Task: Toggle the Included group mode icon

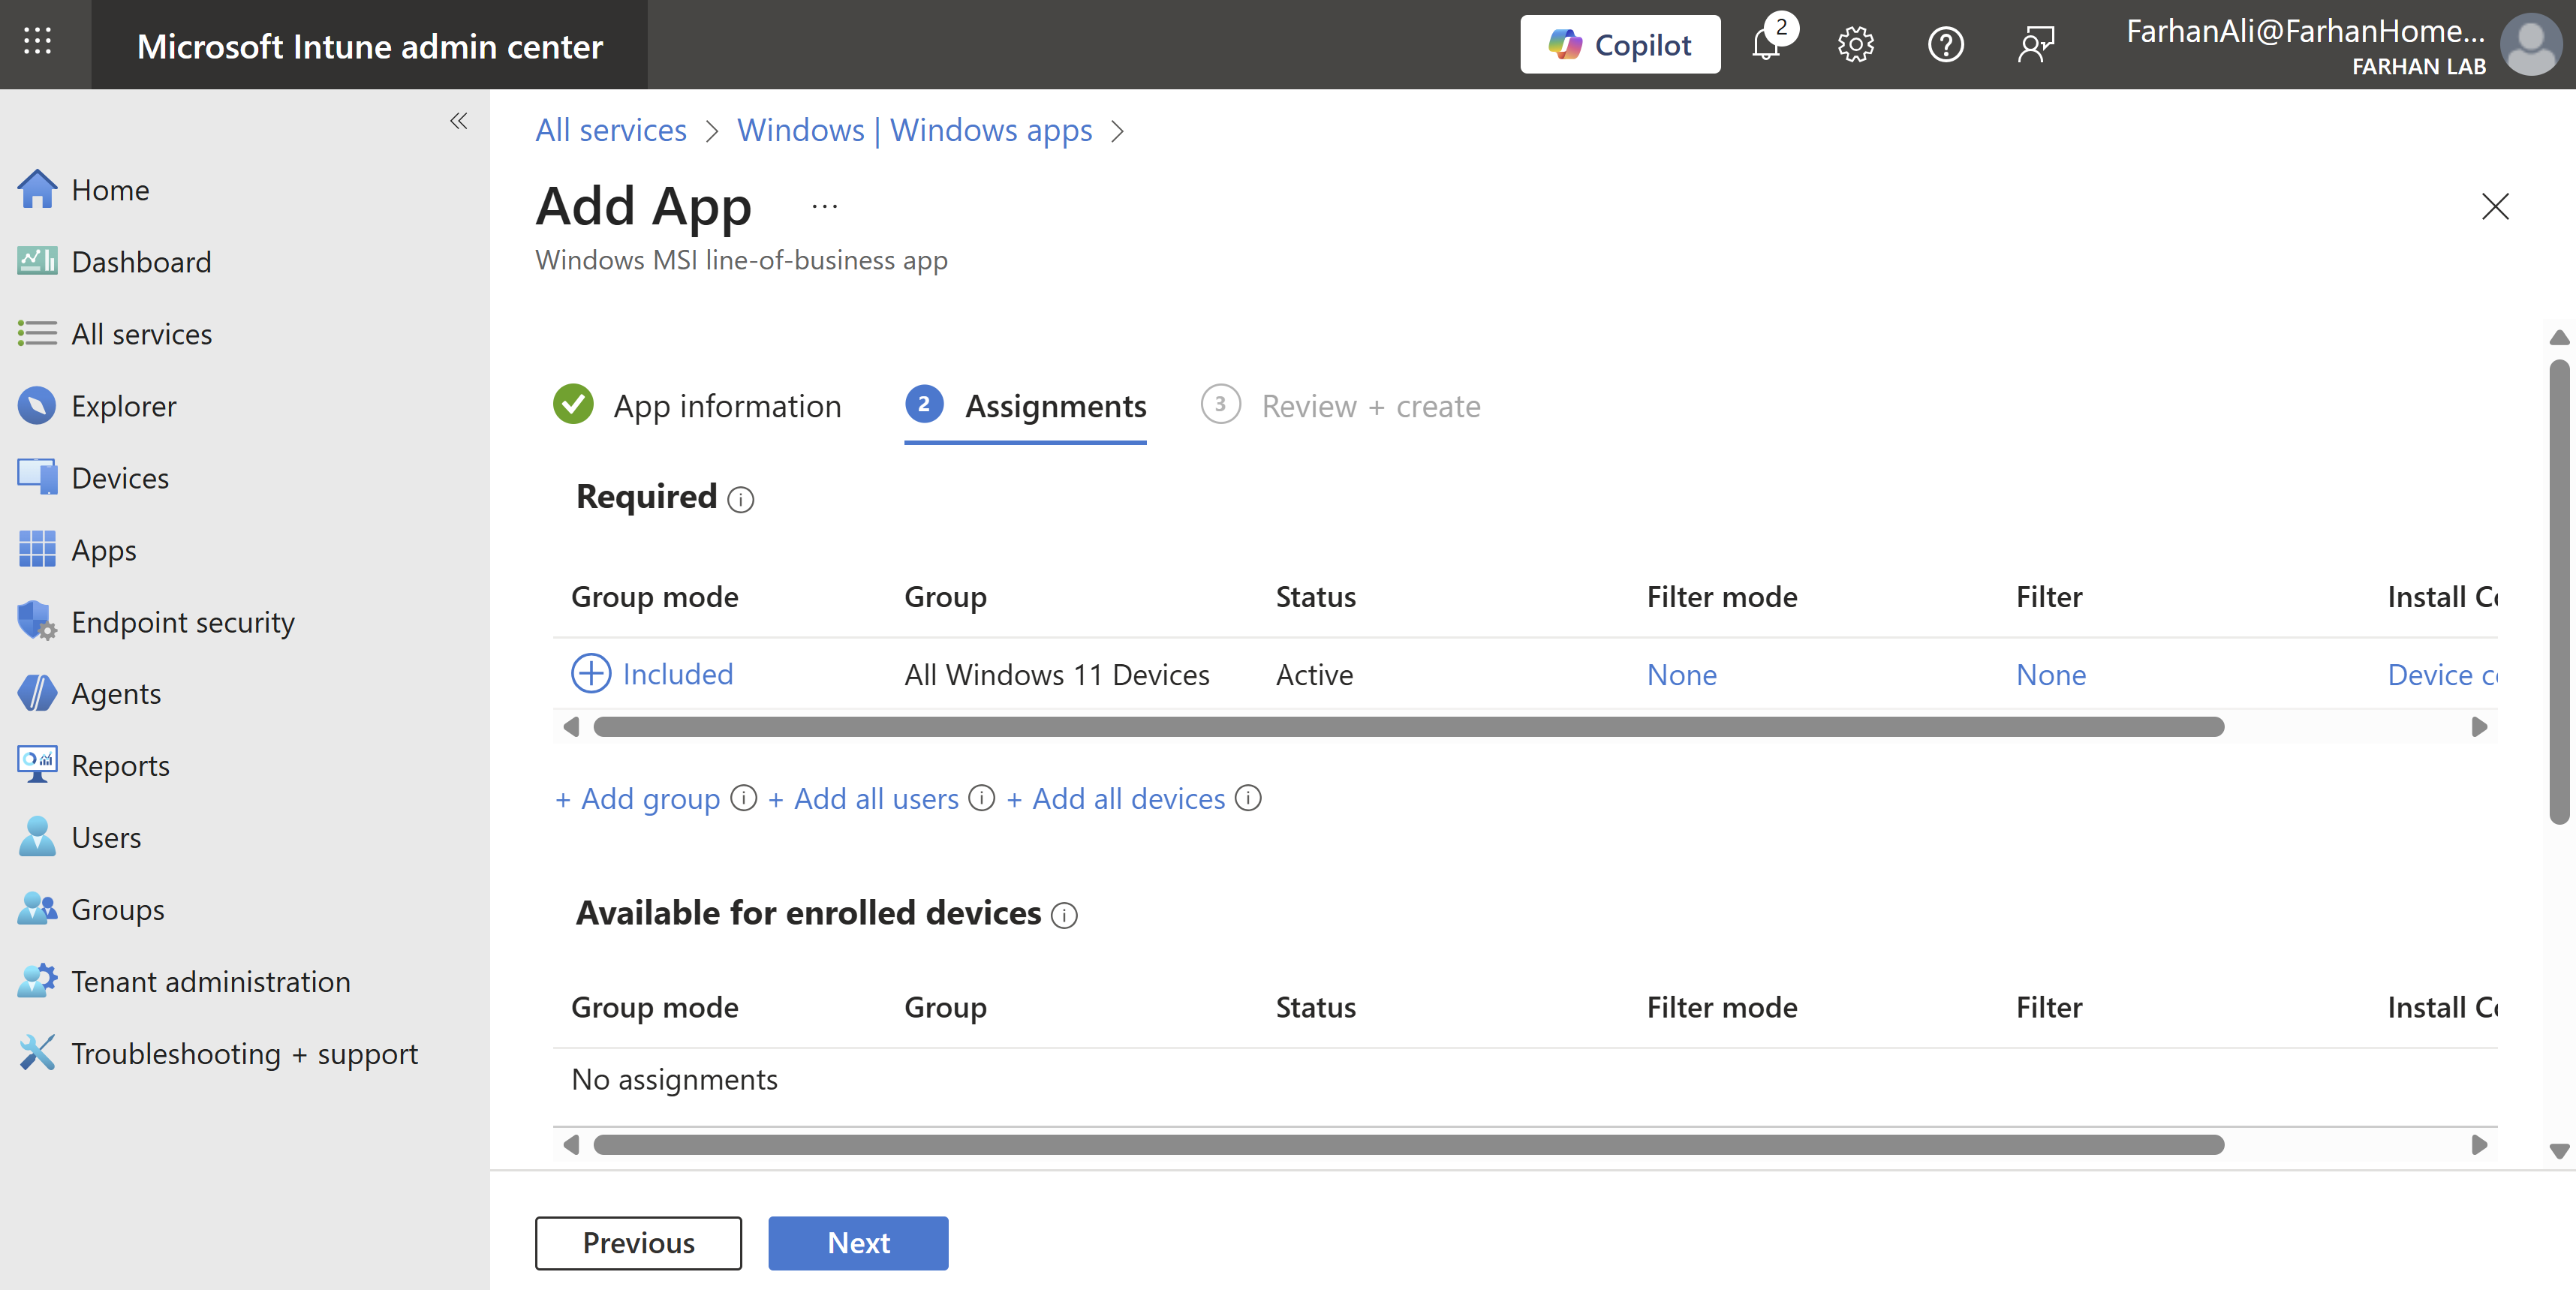Action: coord(590,674)
